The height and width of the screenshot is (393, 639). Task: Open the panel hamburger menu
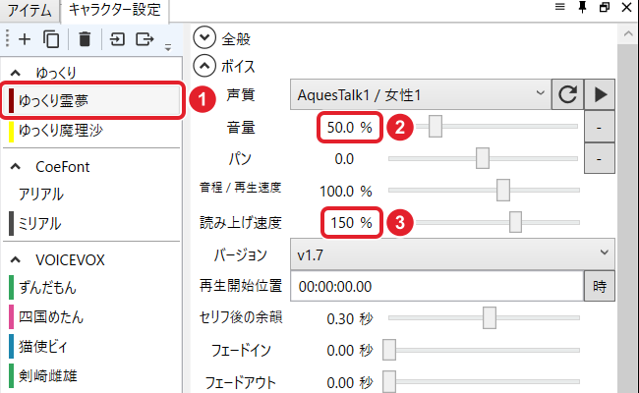560,7
